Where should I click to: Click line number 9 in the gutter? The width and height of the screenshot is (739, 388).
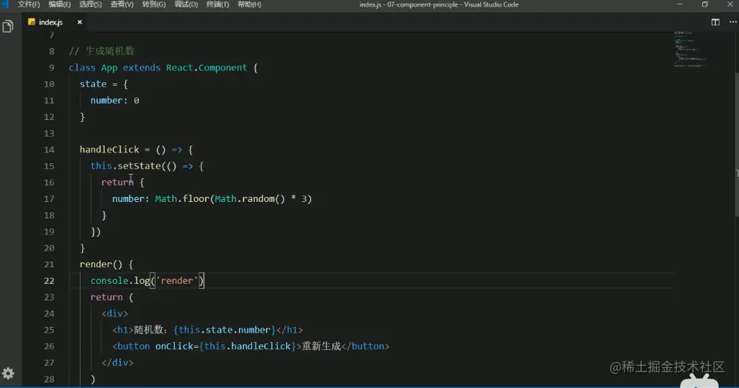[51, 68]
